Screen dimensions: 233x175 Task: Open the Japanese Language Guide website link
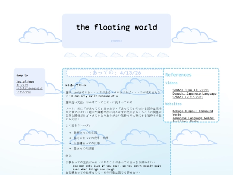coord(193,120)
